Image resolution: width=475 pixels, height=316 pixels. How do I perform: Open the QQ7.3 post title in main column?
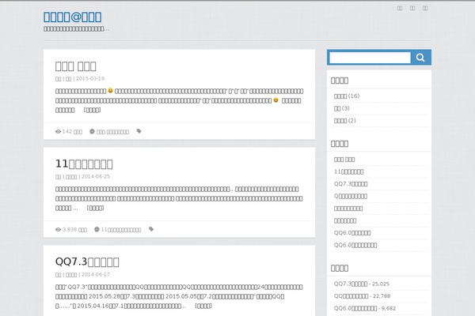point(87,261)
